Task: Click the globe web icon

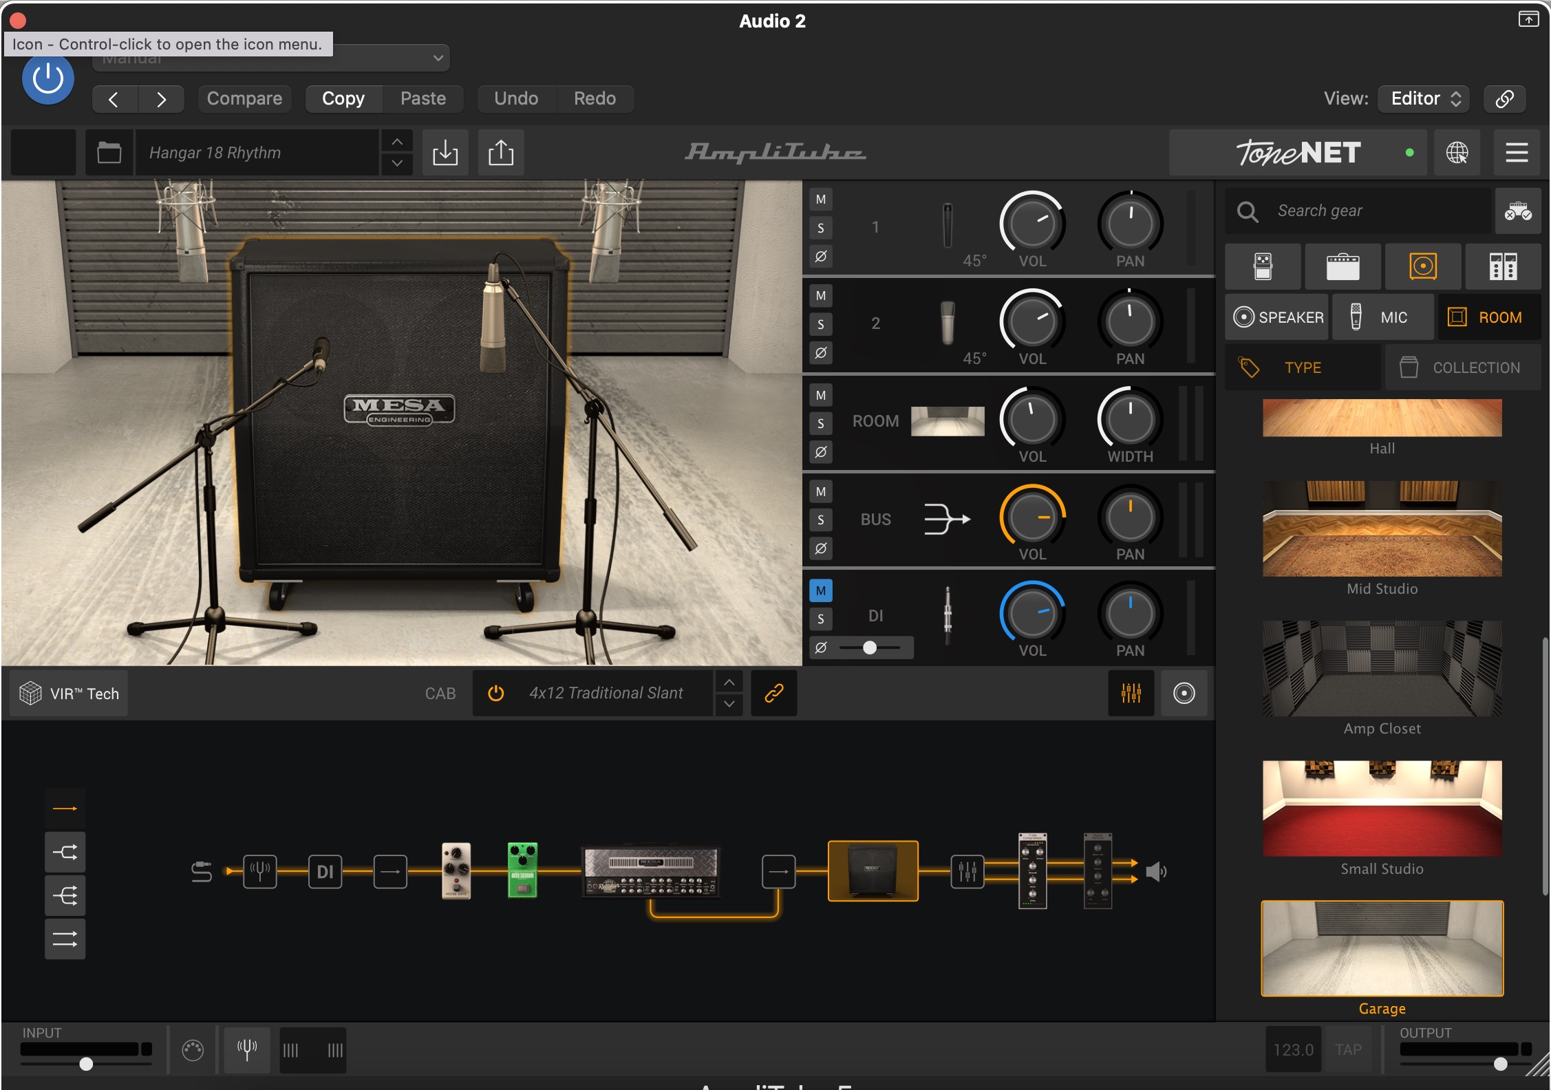Action: [1457, 152]
